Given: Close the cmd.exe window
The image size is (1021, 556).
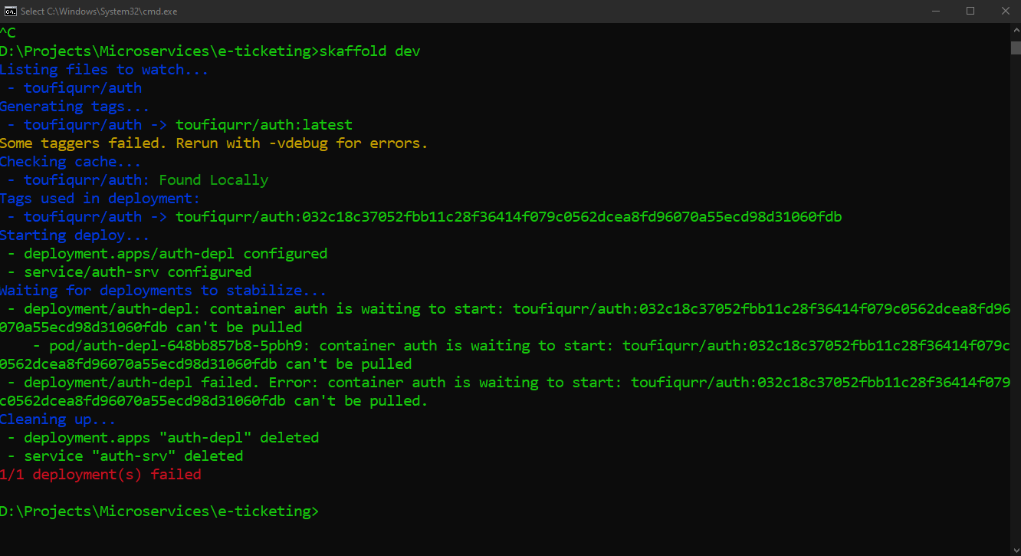Looking at the screenshot, I should click(1005, 11).
